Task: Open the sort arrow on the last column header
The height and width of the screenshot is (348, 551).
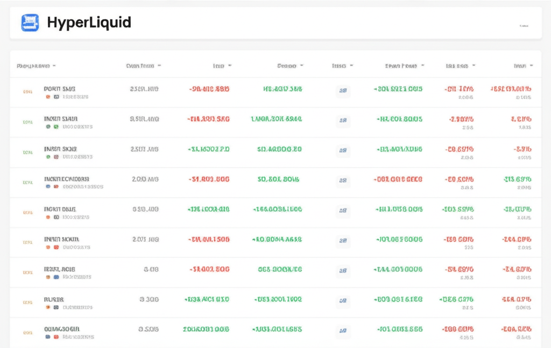Action: click(531, 66)
